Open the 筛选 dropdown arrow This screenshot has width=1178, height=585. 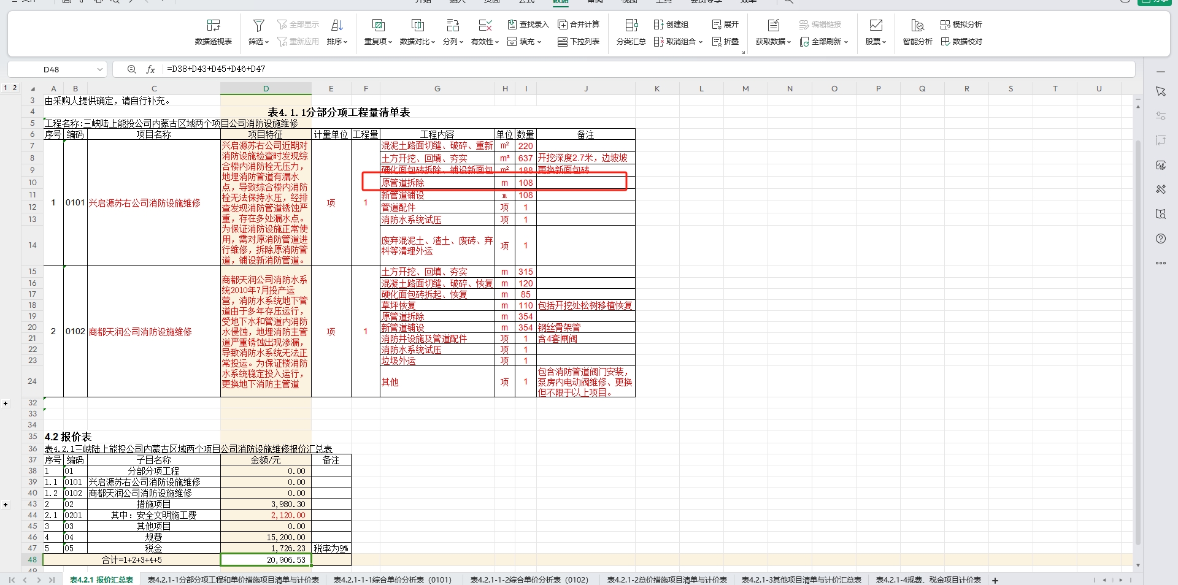268,42
